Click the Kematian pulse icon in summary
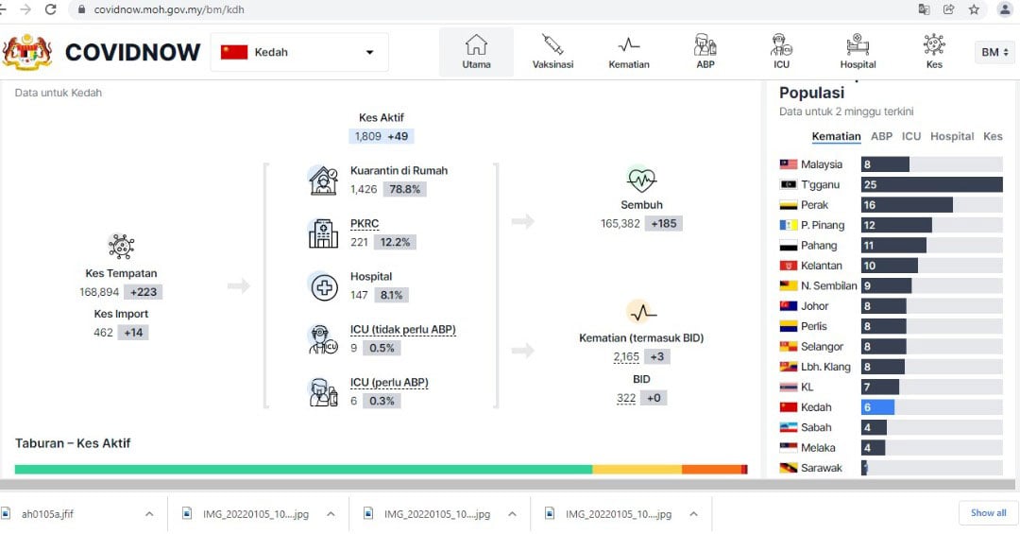Viewport: 1020px width, 534px height. coord(642,313)
